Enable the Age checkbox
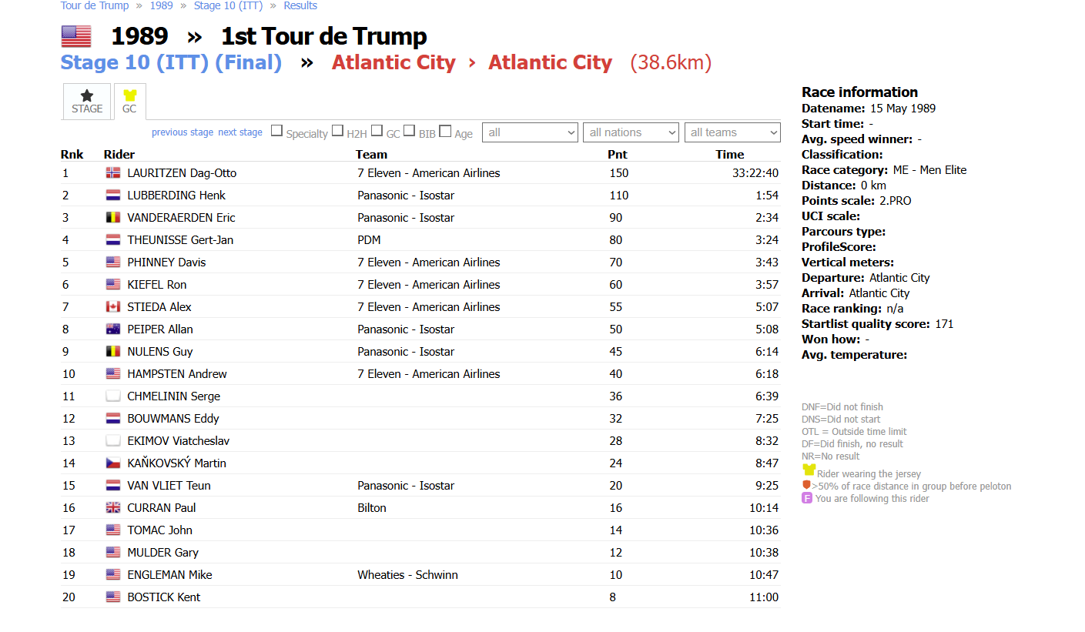This screenshot has width=1085, height=632. click(x=445, y=131)
